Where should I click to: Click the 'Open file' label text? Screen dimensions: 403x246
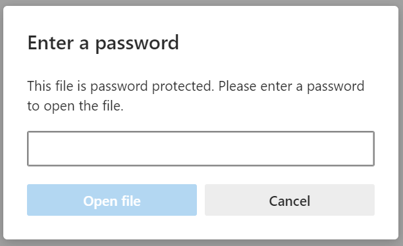tap(112, 201)
